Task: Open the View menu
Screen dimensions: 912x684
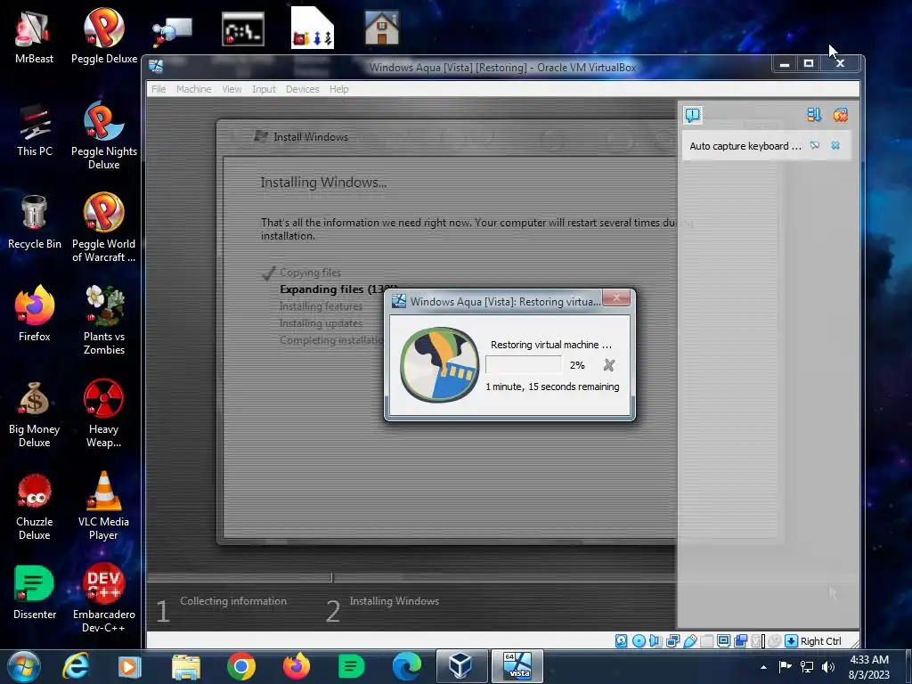Action: (x=232, y=89)
